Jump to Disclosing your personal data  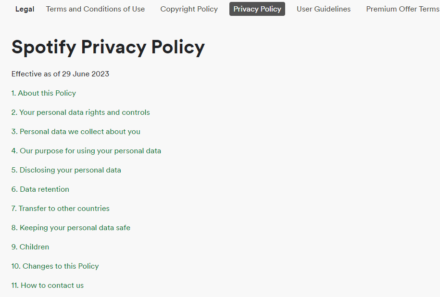(x=66, y=170)
